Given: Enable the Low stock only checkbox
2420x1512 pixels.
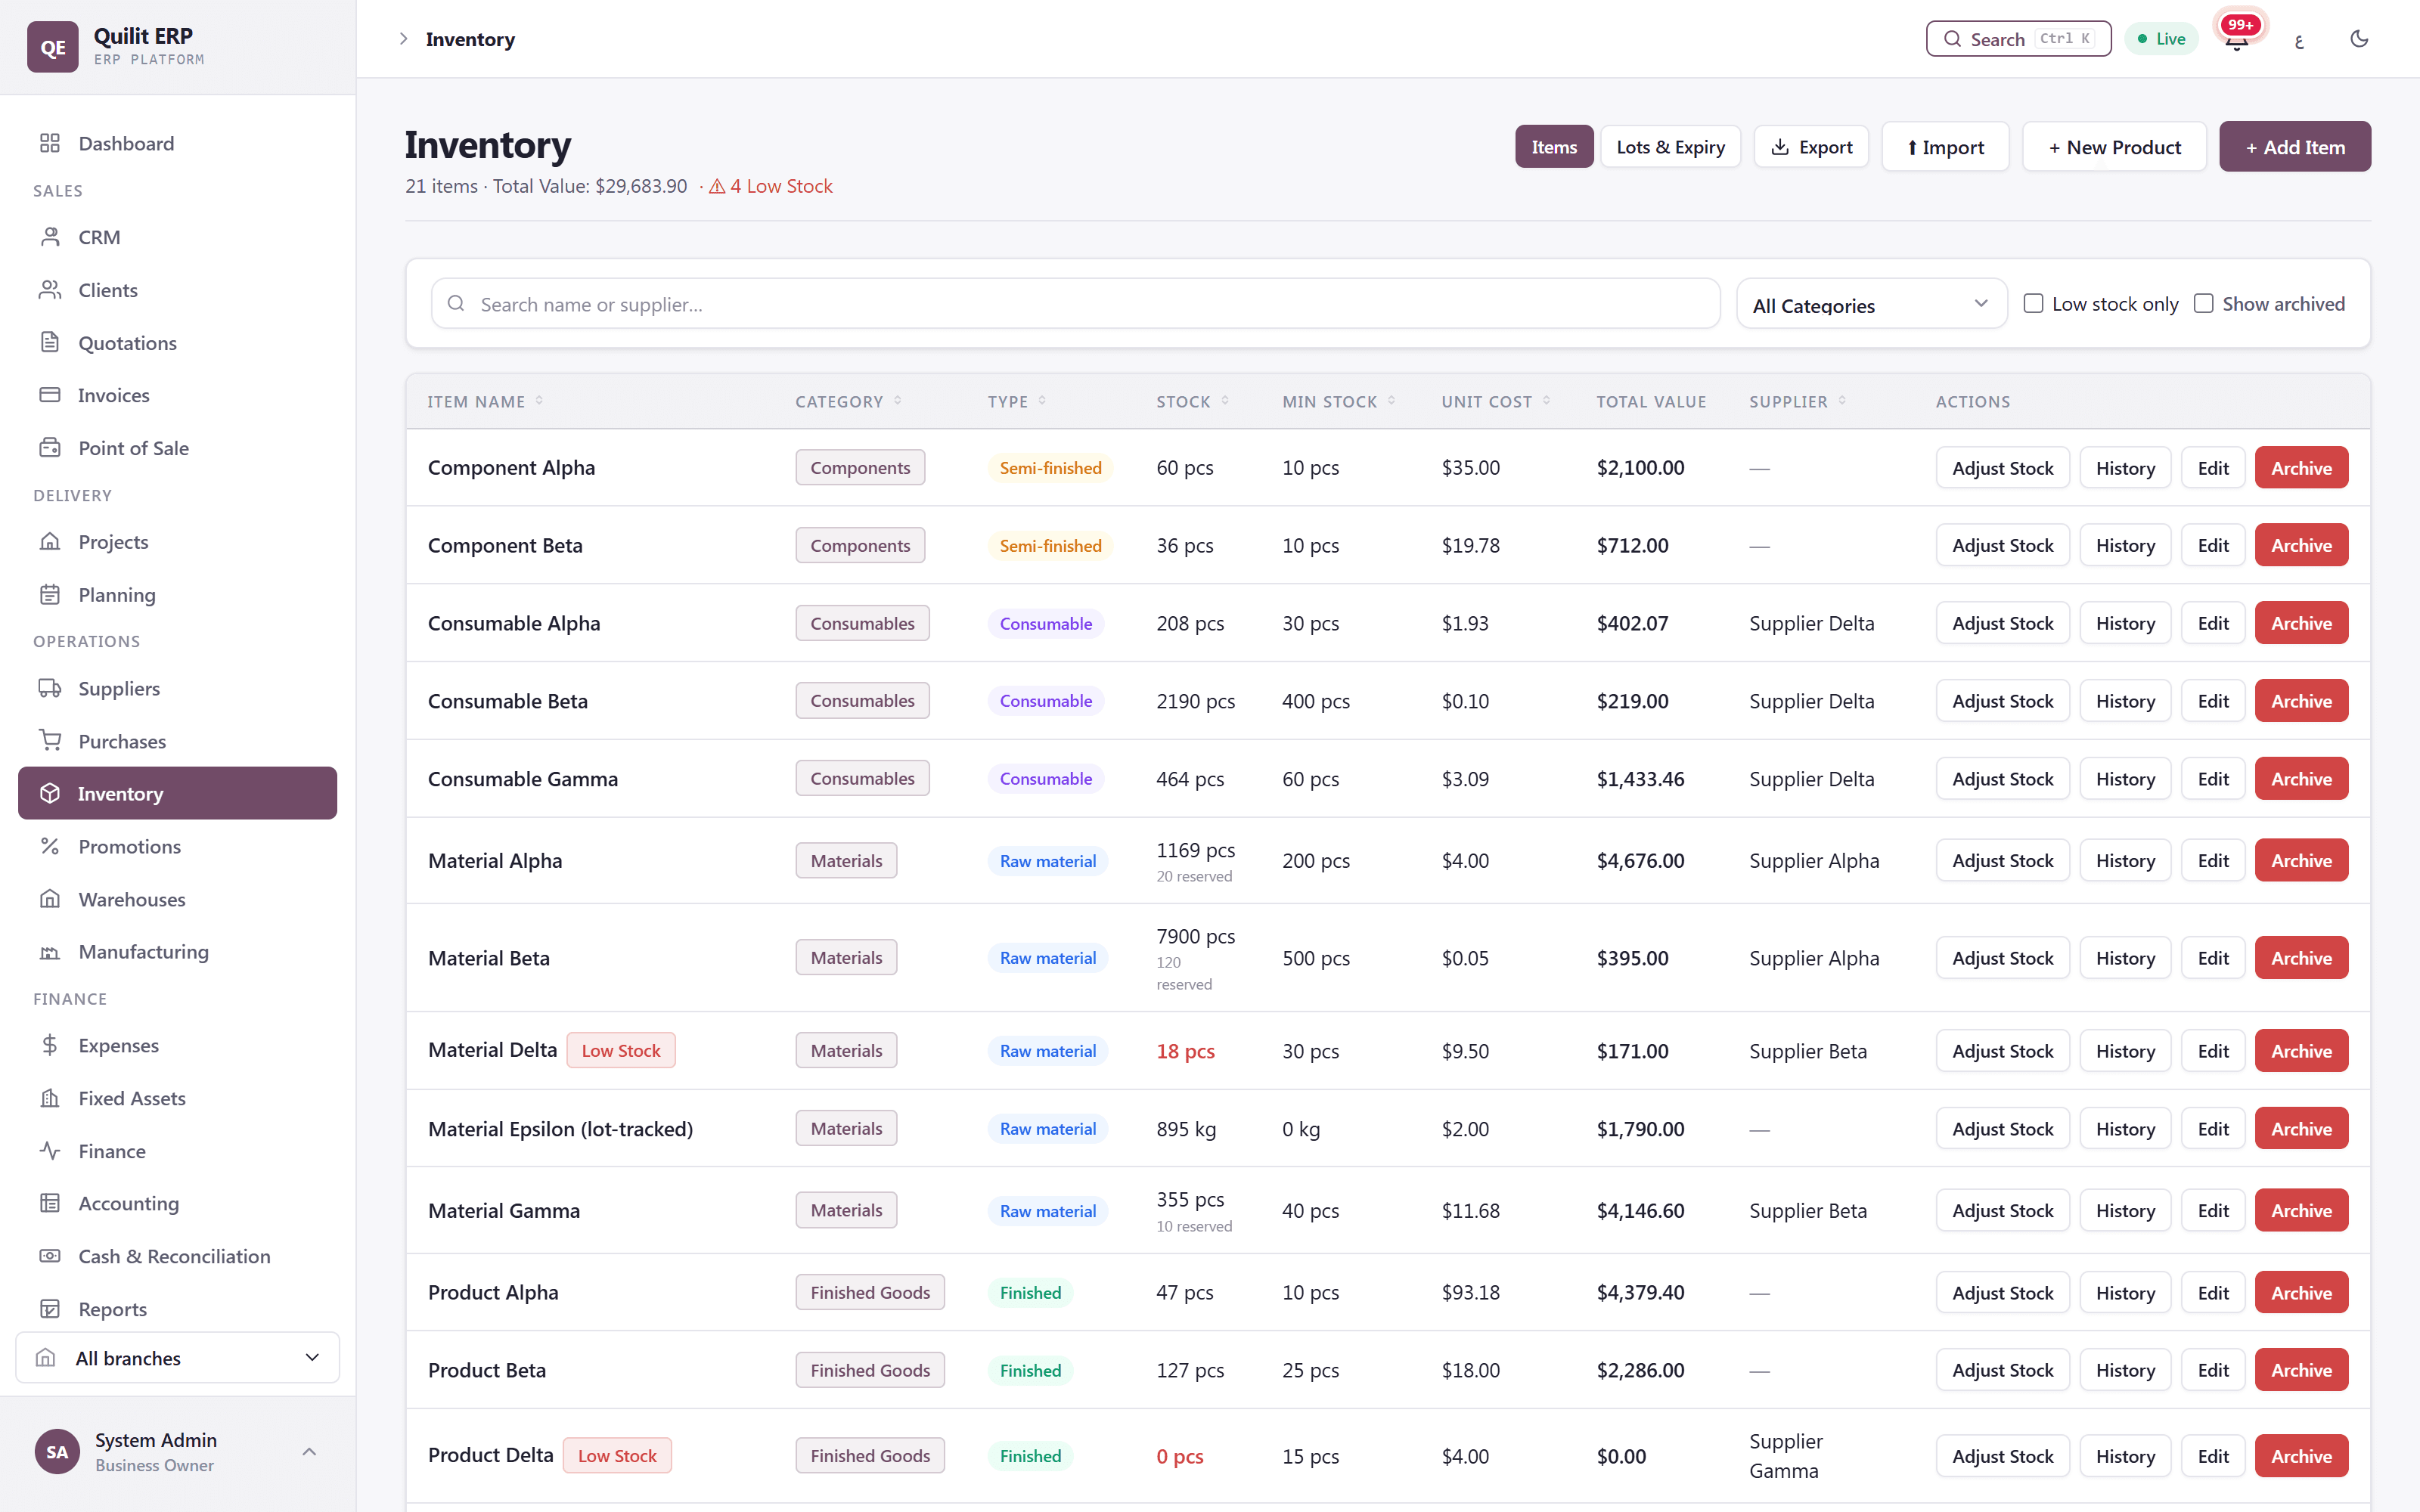Looking at the screenshot, I should (2033, 303).
